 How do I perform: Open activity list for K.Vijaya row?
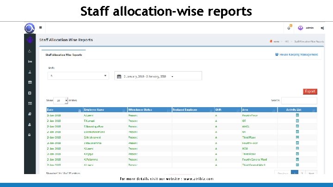297,154
